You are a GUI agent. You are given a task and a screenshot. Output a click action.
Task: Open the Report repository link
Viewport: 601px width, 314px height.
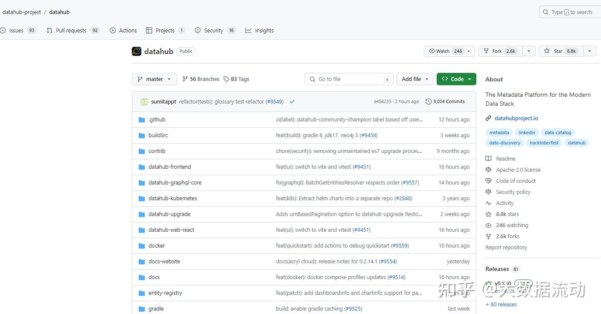[506, 247]
